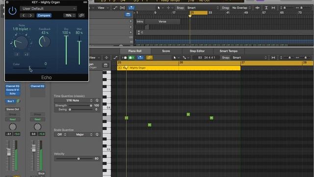Toggle tracks area Flex icon
This screenshot has height=177, width=314.
click(x=122, y=8)
